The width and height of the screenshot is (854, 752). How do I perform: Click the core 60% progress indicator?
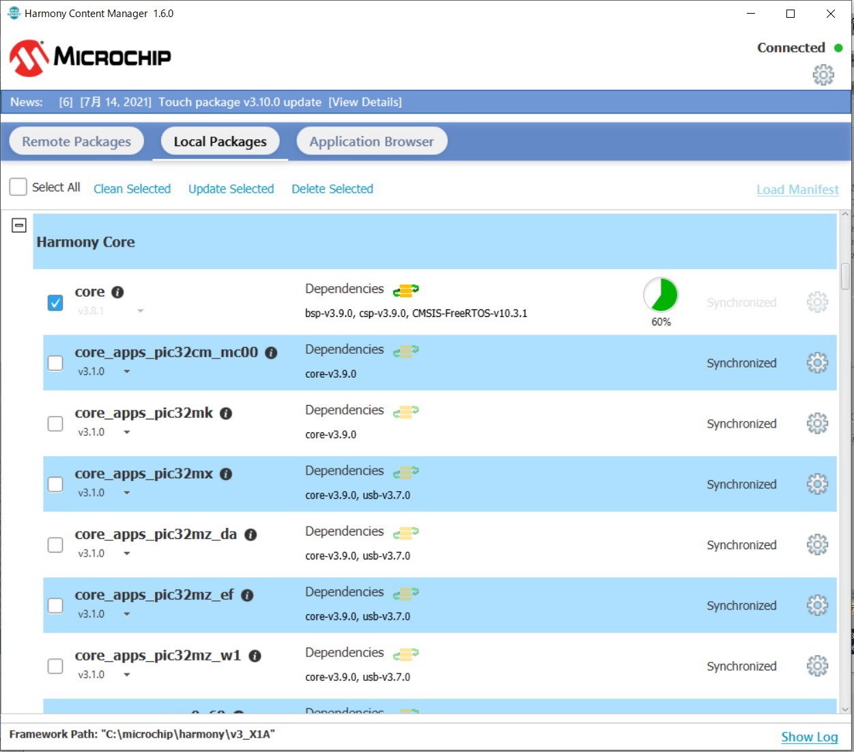pyautogui.click(x=660, y=296)
